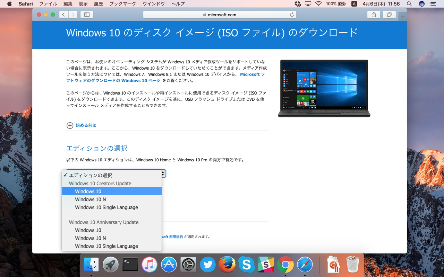Launch the Twitter app in the Dock
The height and width of the screenshot is (277, 444).
tap(208, 265)
